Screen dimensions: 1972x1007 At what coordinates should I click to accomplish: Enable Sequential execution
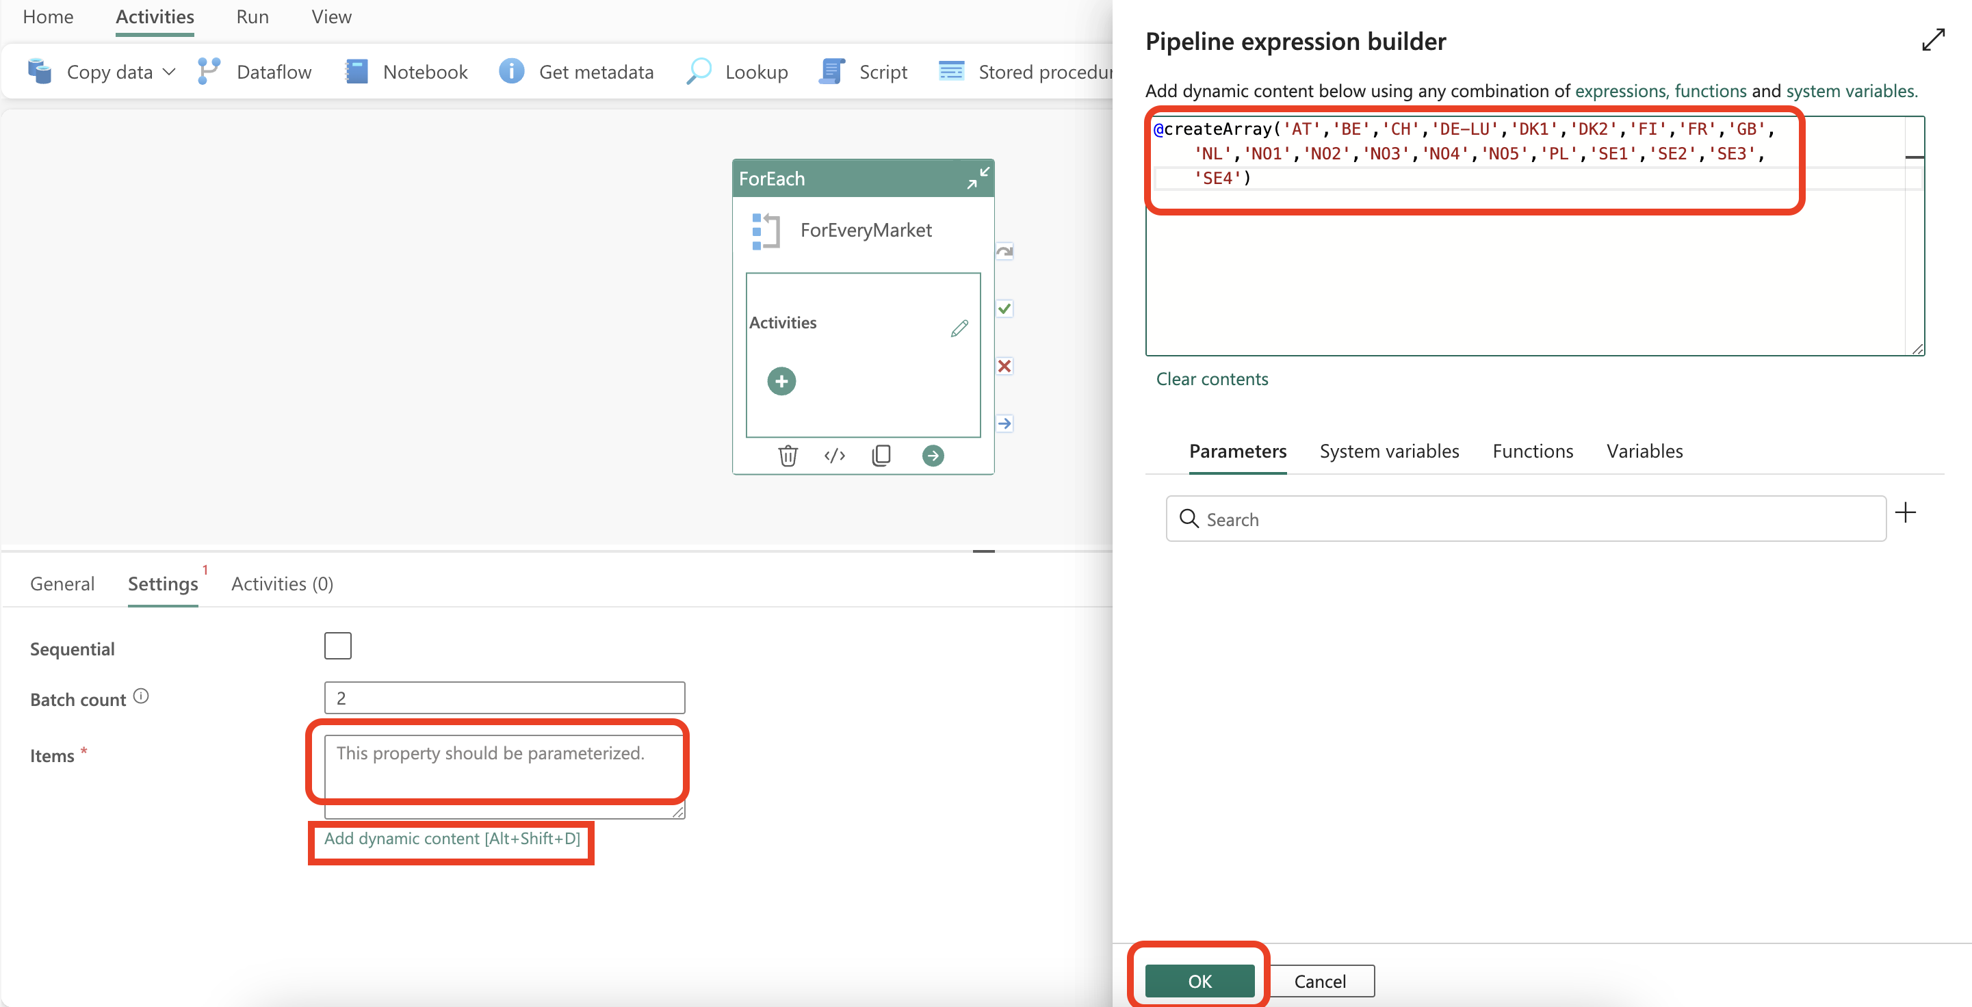tap(337, 645)
